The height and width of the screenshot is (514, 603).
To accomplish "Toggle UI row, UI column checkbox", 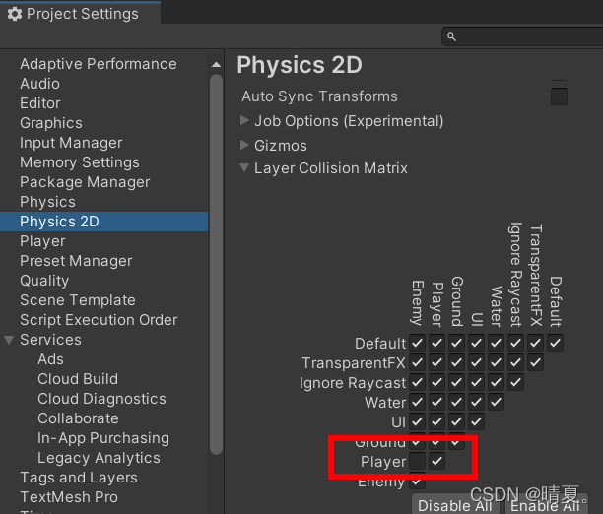I will point(476,421).
